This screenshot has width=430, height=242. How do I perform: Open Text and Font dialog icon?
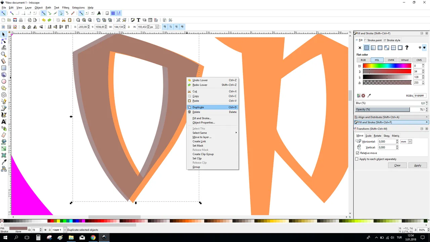[138, 20]
